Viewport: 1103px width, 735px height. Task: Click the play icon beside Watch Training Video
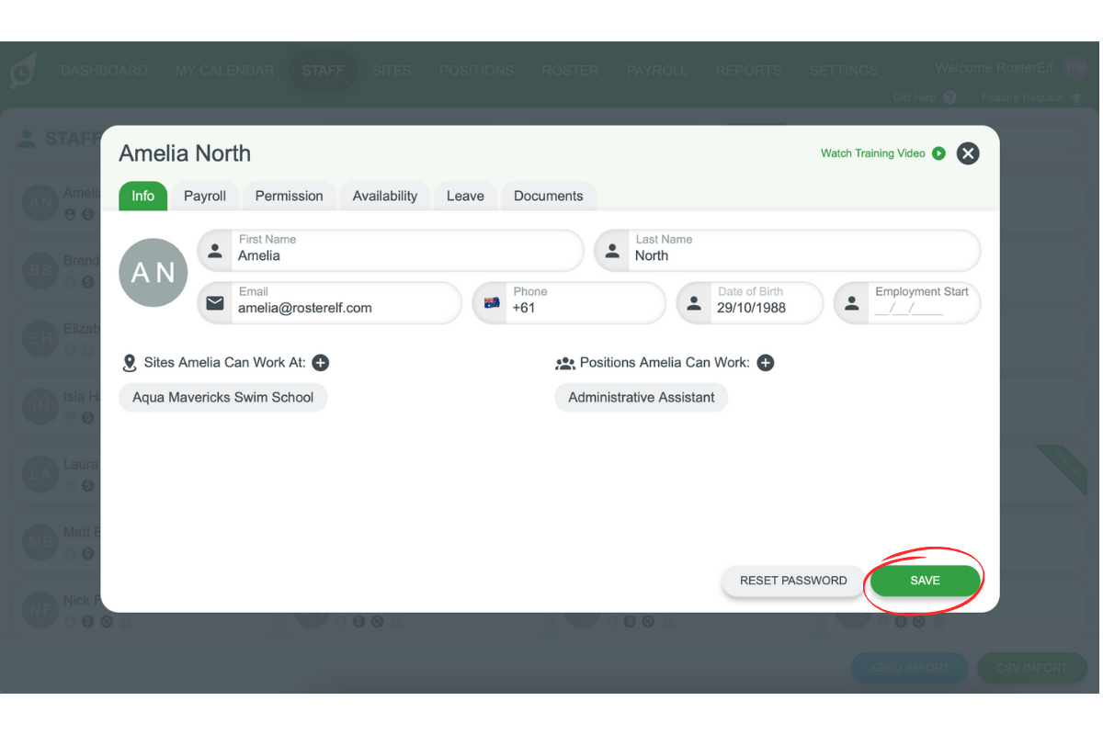[938, 153]
